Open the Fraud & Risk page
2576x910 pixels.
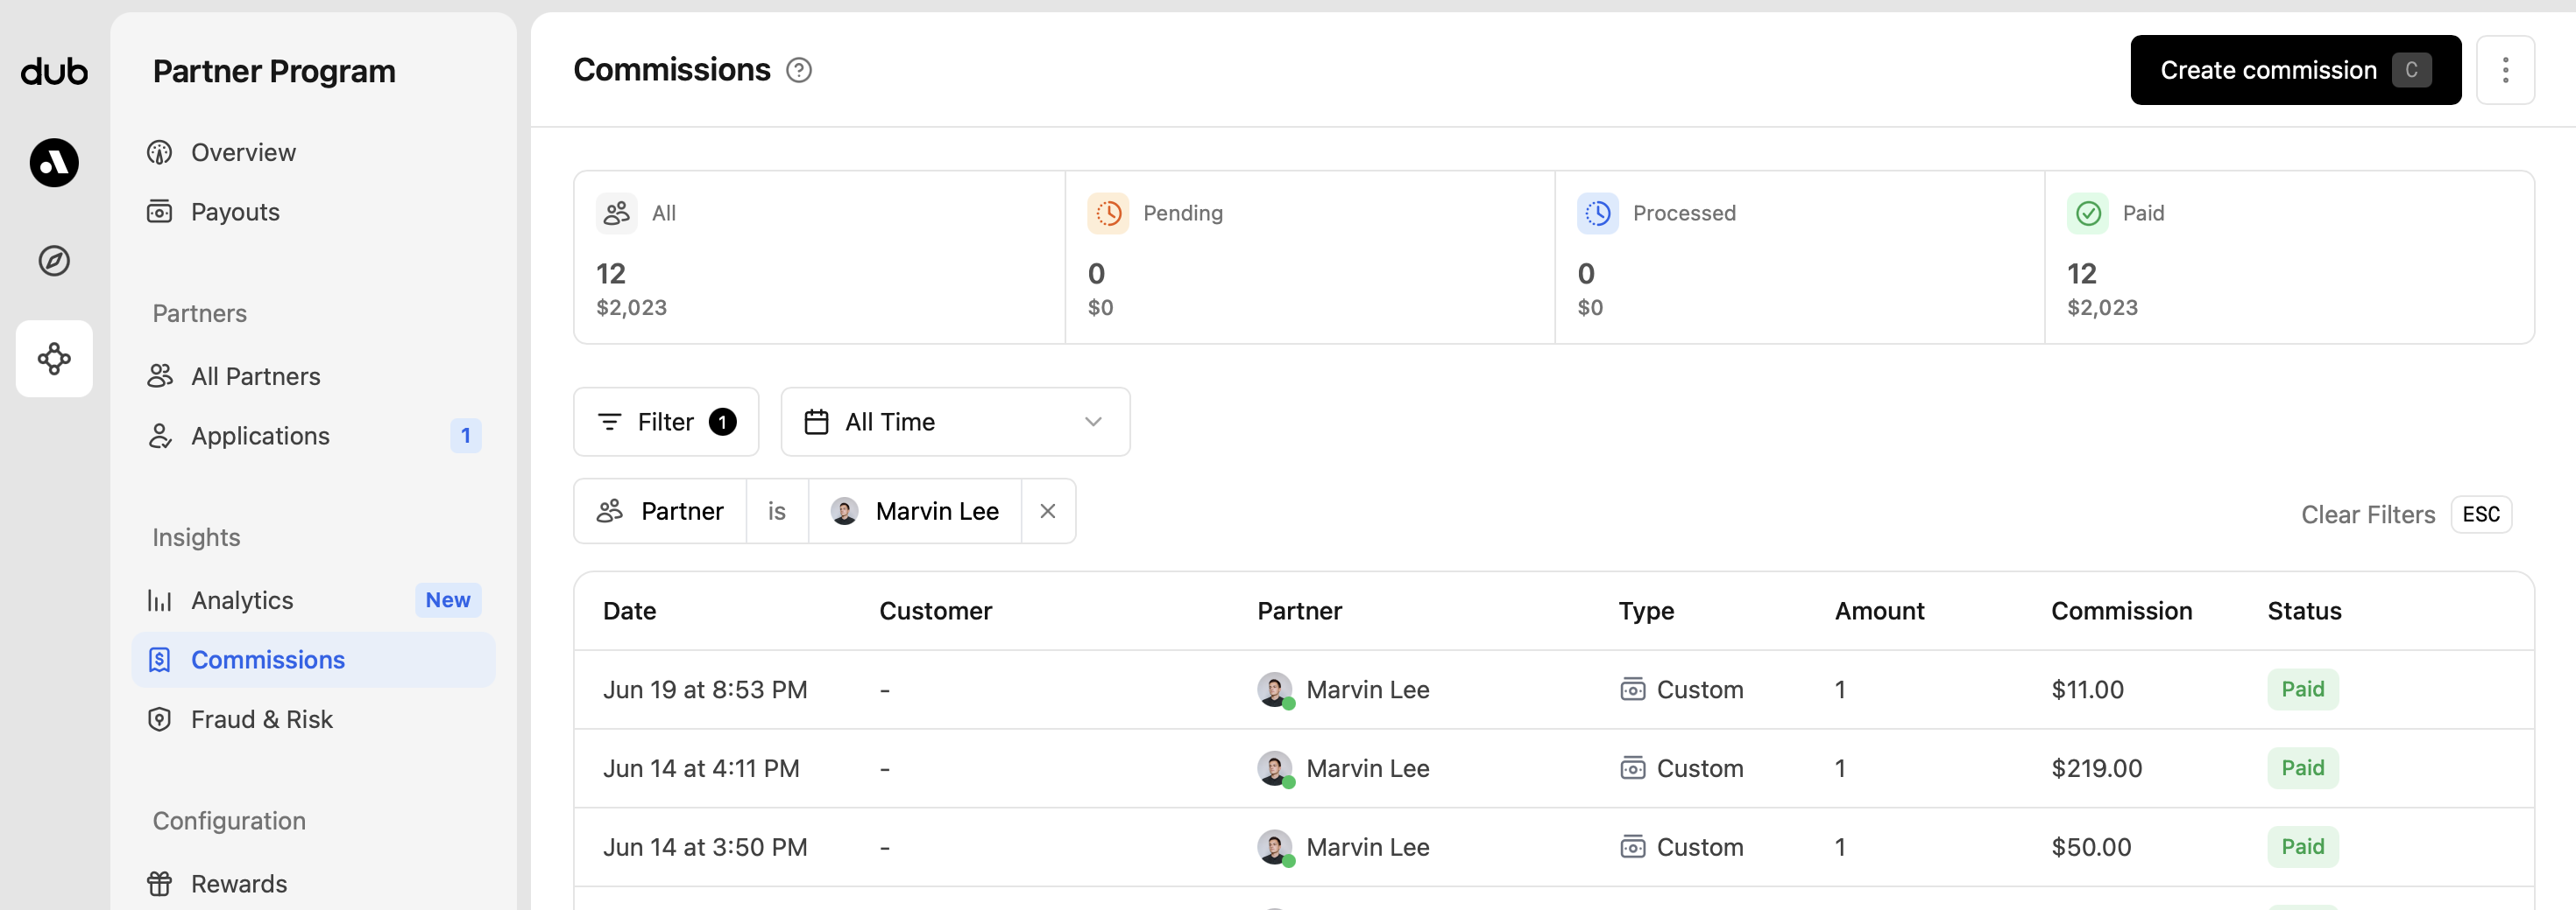(x=313, y=719)
